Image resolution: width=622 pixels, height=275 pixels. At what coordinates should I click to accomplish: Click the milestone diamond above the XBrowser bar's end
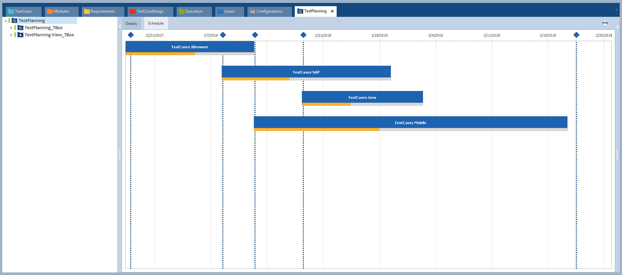[255, 35]
